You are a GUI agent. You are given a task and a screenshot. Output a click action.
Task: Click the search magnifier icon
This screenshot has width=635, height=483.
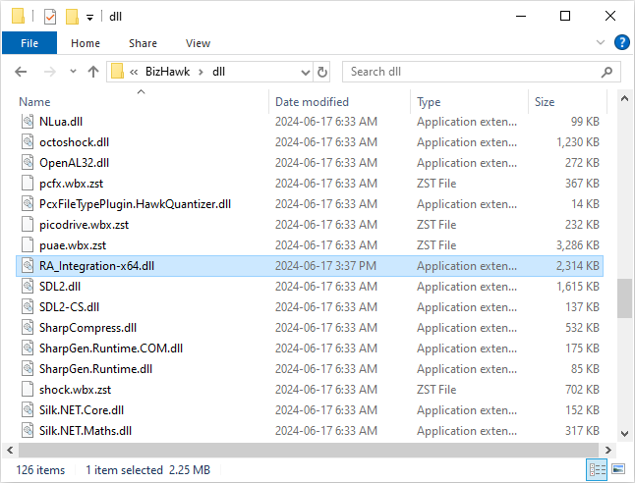(606, 72)
